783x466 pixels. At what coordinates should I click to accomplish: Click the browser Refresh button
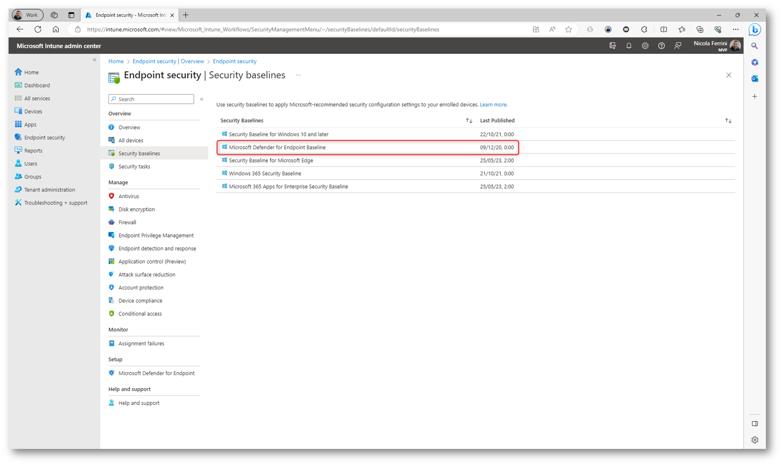38,29
